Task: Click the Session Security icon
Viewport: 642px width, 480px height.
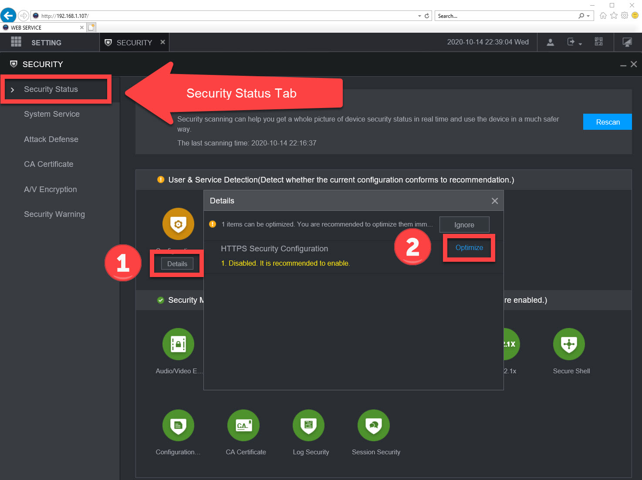Action: click(x=373, y=425)
